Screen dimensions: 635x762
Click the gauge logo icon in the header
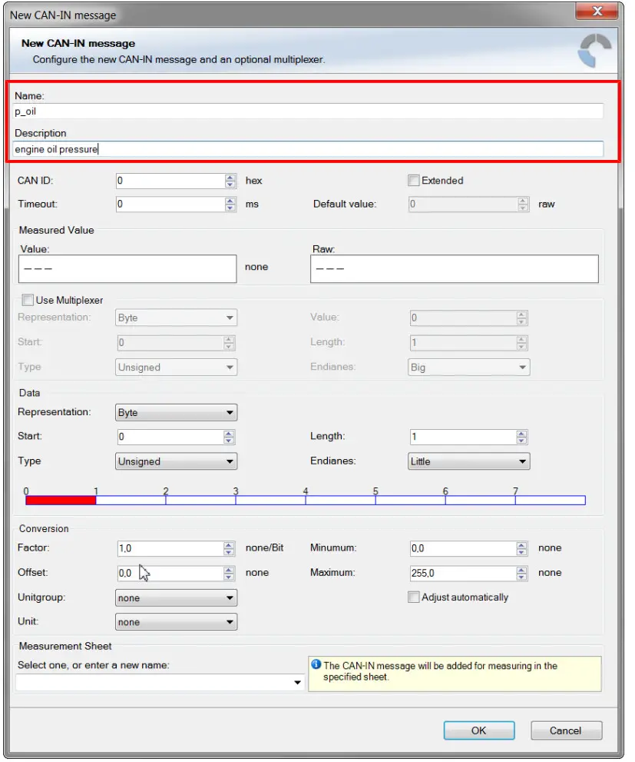click(x=595, y=51)
